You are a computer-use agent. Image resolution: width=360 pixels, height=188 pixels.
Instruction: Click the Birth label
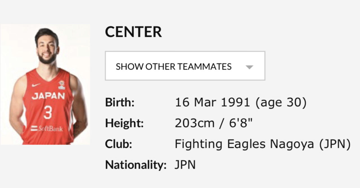point(120,103)
